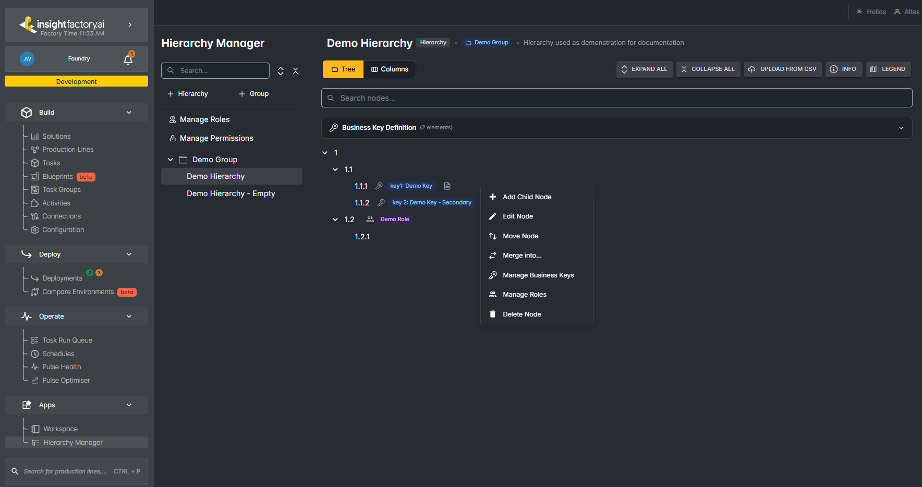
Task: Add a new Group with plus button
Action: 254,94
